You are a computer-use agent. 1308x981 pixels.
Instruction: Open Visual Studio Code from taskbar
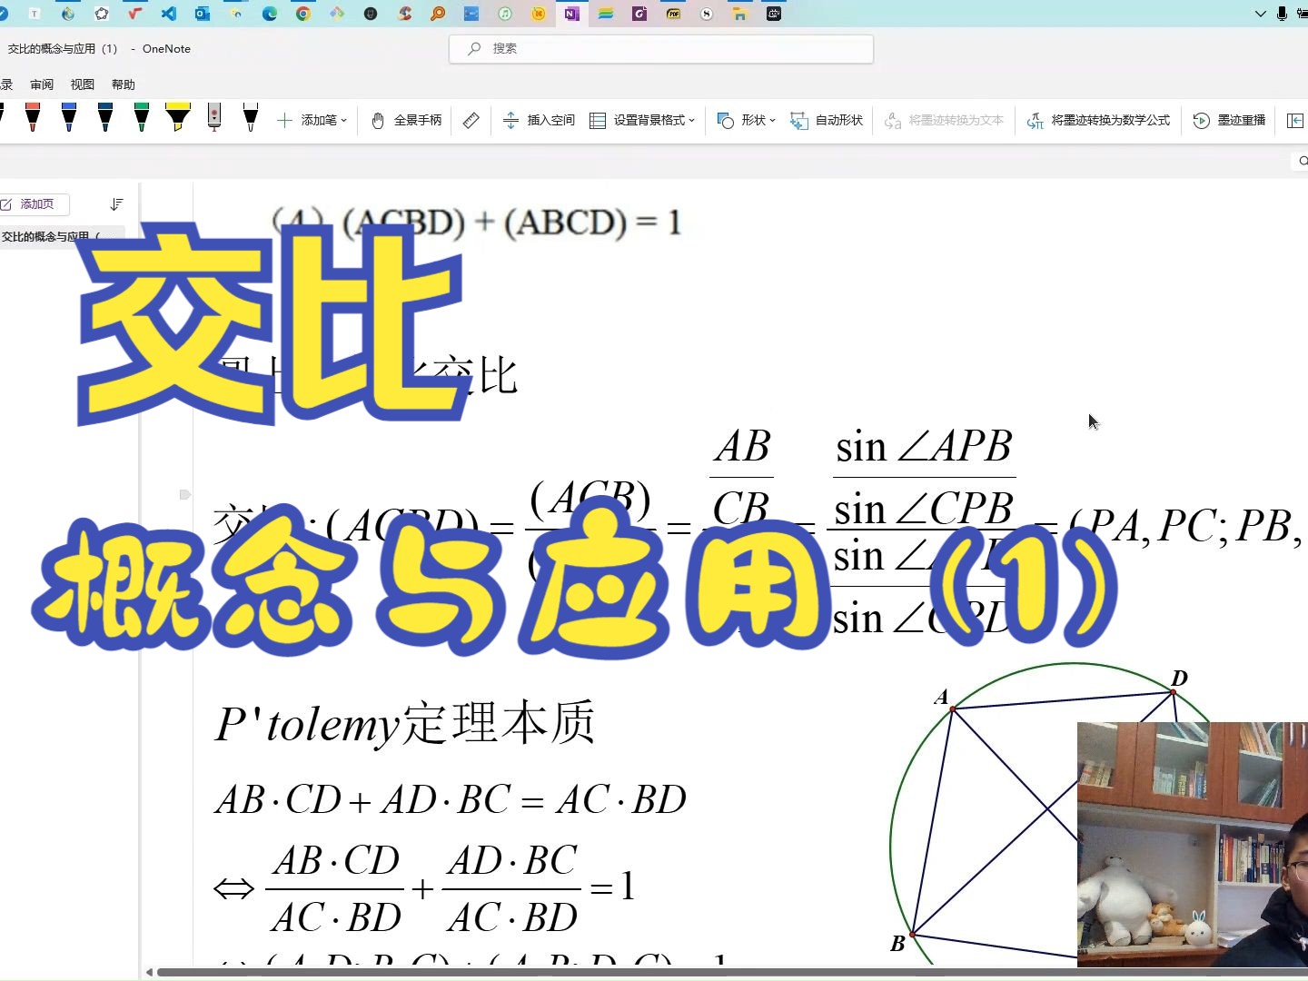[169, 14]
